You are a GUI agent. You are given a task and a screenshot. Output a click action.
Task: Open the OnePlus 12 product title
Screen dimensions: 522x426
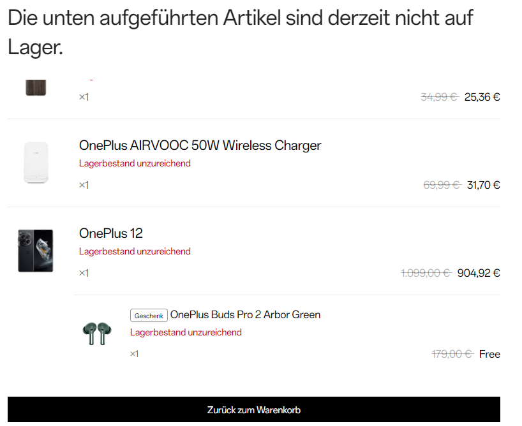[x=111, y=233]
